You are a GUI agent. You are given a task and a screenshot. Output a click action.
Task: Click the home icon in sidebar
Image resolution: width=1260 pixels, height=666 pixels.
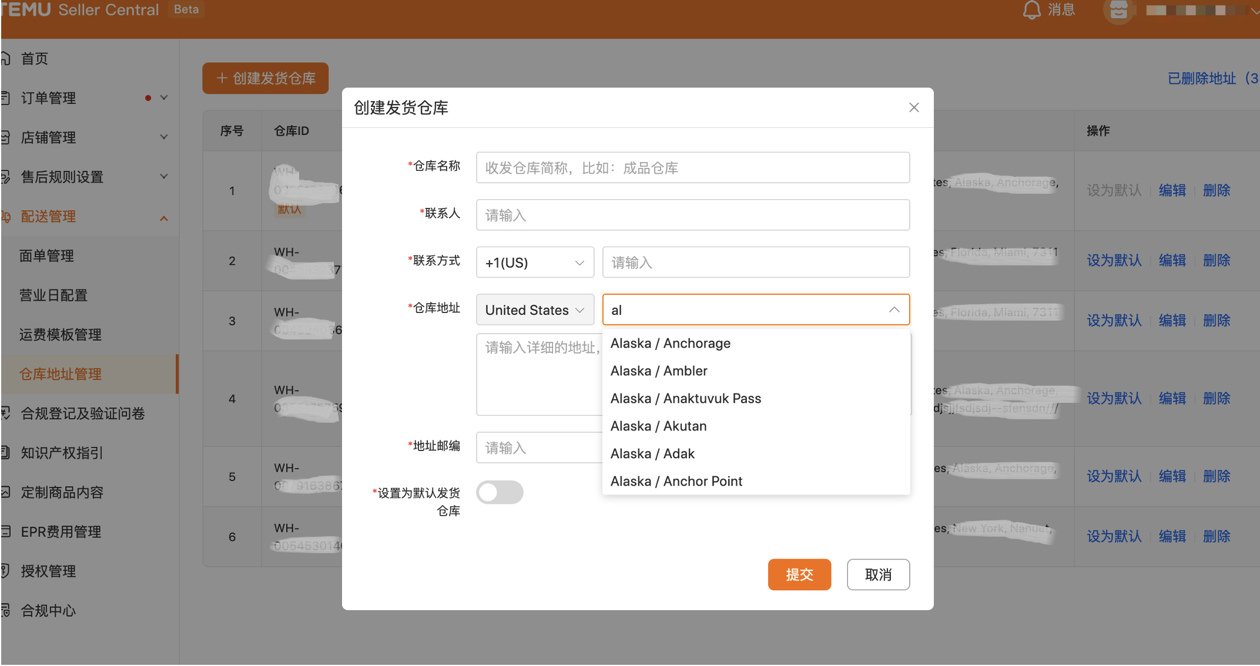[x=6, y=59]
